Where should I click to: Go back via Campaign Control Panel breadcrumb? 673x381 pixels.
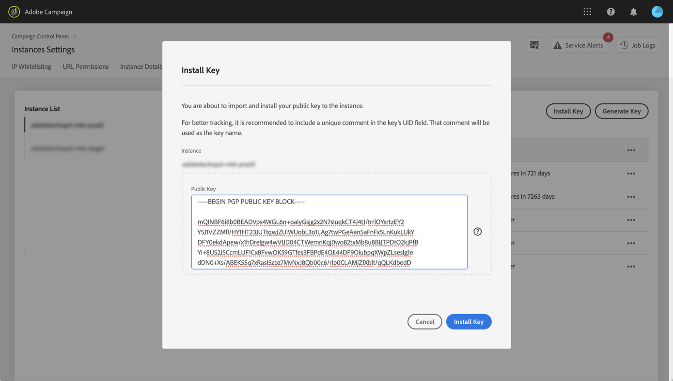pos(40,36)
